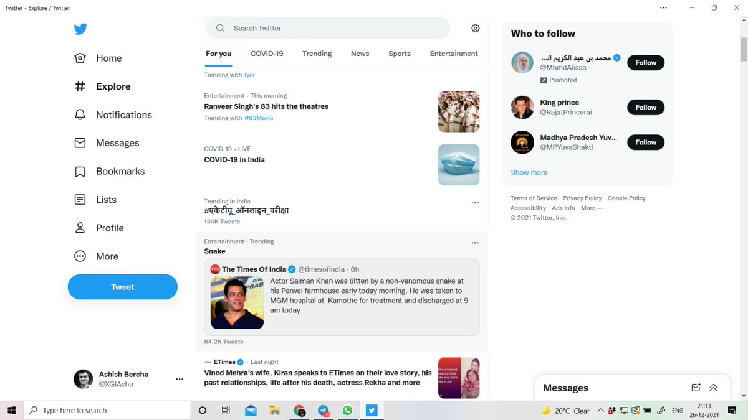Open COVID-19 in India mask thumbnail

459,165
